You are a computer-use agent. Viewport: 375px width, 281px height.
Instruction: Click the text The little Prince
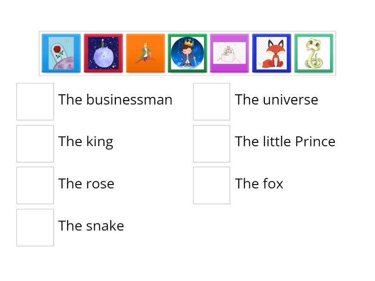285,141
